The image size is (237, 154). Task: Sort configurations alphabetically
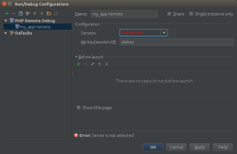pyautogui.click(x=56, y=13)
